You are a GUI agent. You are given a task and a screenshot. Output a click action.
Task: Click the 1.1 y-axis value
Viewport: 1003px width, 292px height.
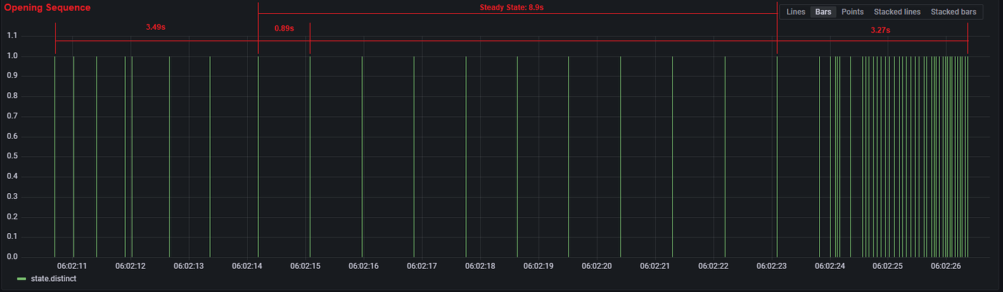point(11,36)
